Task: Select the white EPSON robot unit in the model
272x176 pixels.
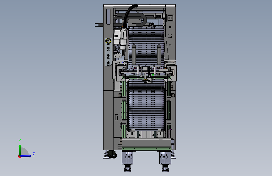Action: pos(120,39)
